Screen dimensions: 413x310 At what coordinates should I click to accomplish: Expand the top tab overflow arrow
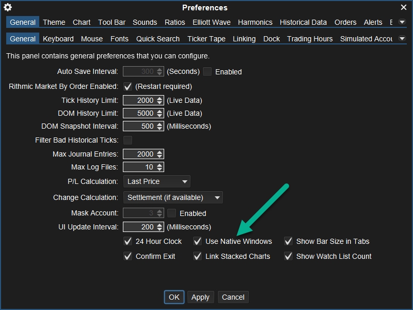pos(402,22)
